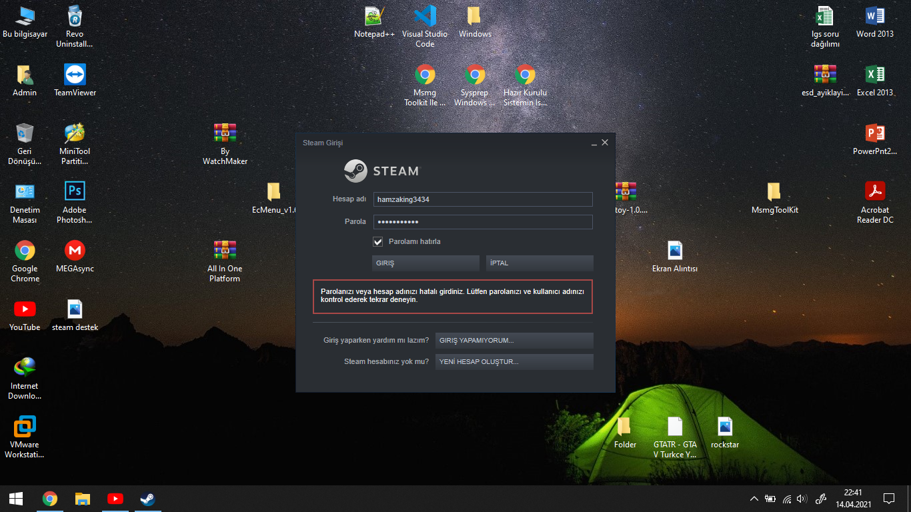Screen dimensions: 911x512
Task: Select the Hazır Kurulu Sistemin shortcut
Action: click(525, 85)
